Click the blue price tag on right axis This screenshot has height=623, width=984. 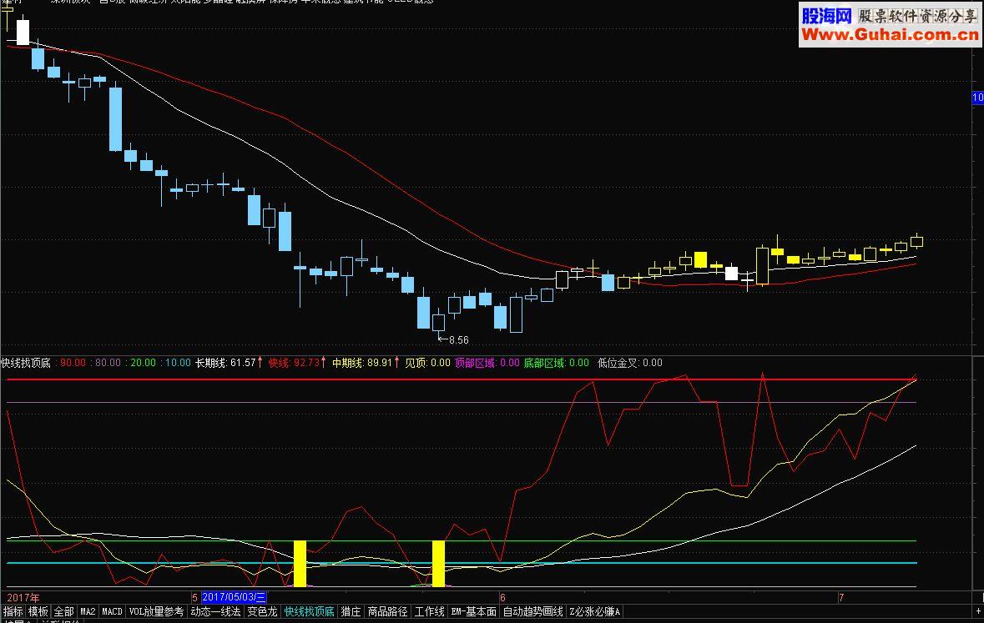click(x=977, y=98)
